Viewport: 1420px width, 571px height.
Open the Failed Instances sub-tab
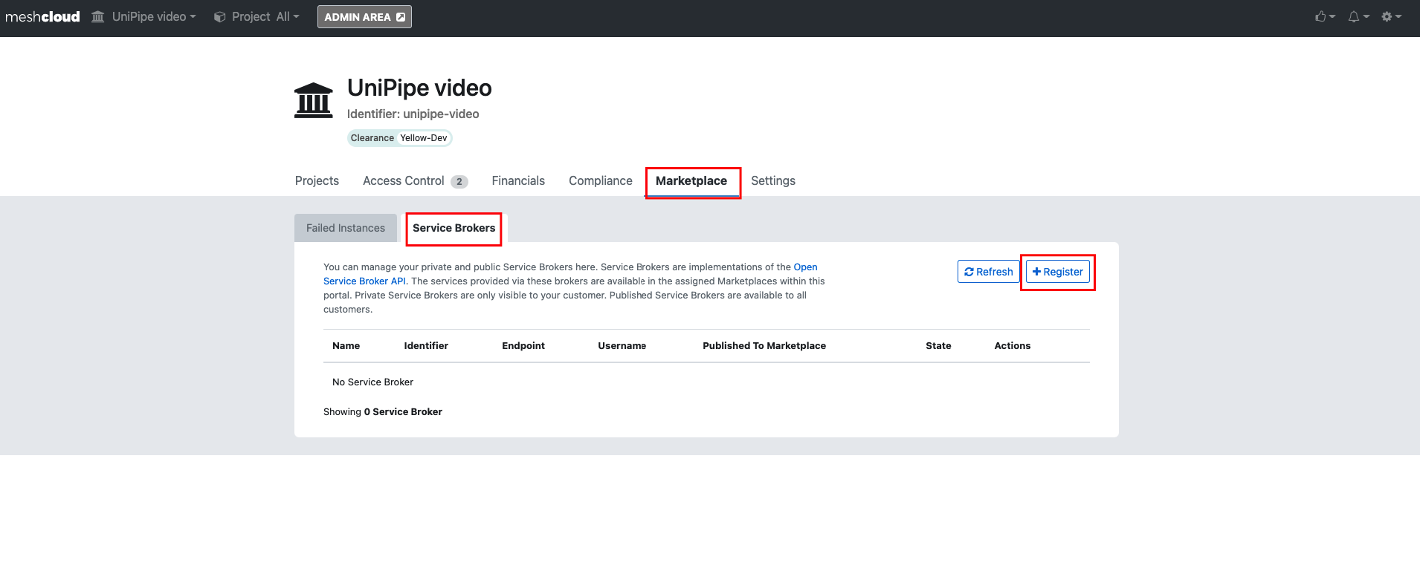point(346,228)
